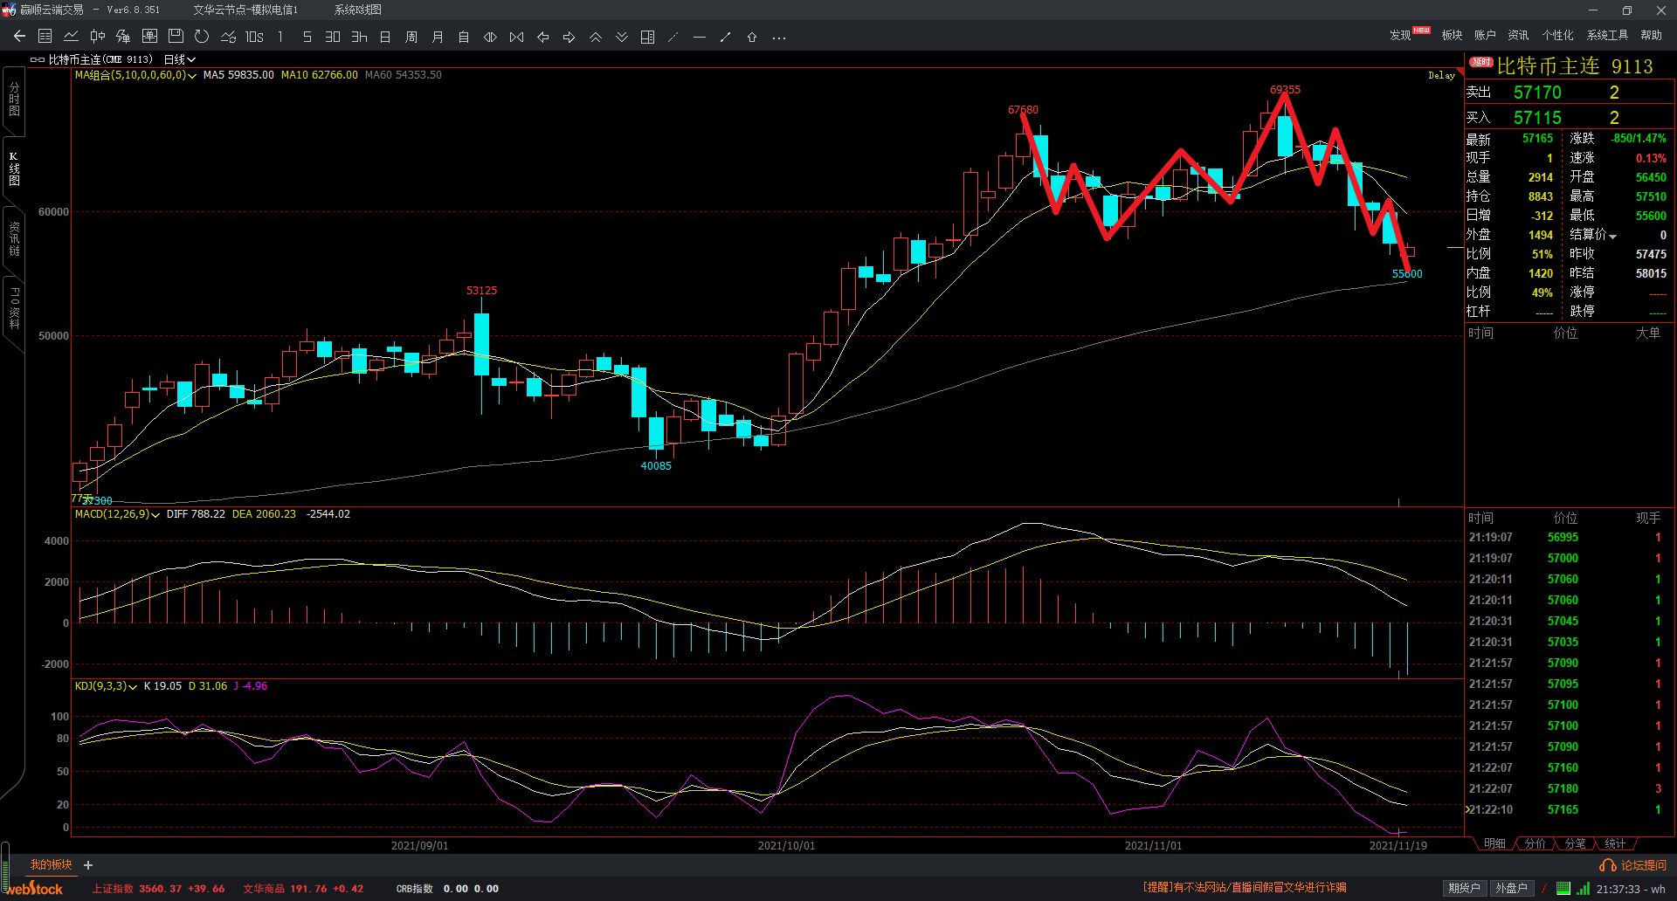Screen dimensions: 1677x901
Task: Add a new board with plus button
Action: tap(88, 865)
